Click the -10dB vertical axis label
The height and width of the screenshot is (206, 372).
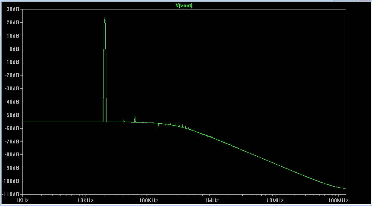[x=12, y=62]
